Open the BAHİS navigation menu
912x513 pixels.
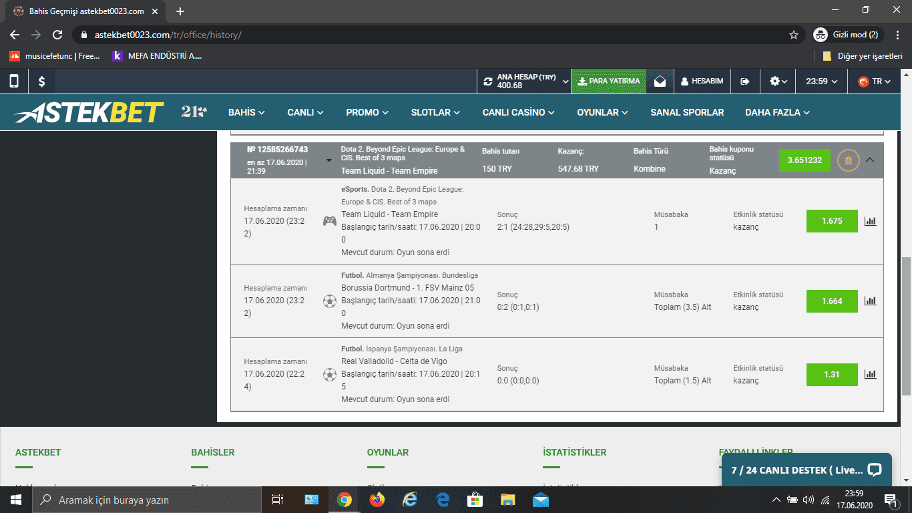point(246,112)
